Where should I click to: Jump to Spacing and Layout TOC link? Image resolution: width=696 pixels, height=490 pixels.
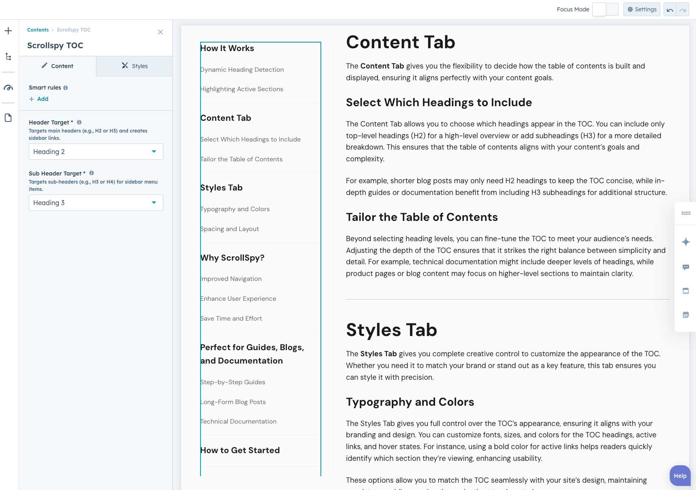tap(229, 229)
